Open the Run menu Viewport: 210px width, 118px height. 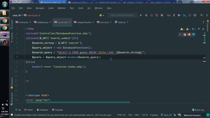click(x=72, y=8)
